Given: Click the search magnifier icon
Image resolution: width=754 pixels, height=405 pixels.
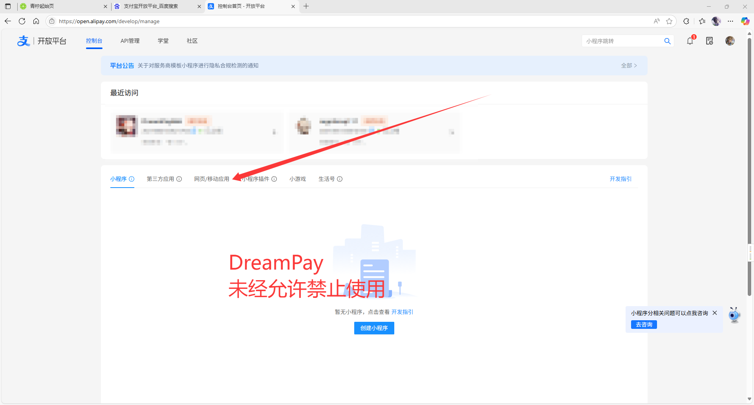Looking at the screenshot, I should (667, 41).
